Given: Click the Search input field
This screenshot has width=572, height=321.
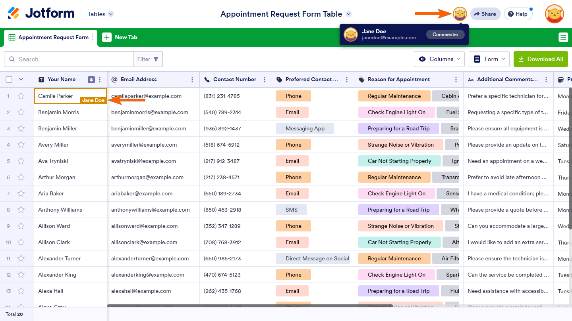Looking at the screenshot, I should click(x=73, y=59).
